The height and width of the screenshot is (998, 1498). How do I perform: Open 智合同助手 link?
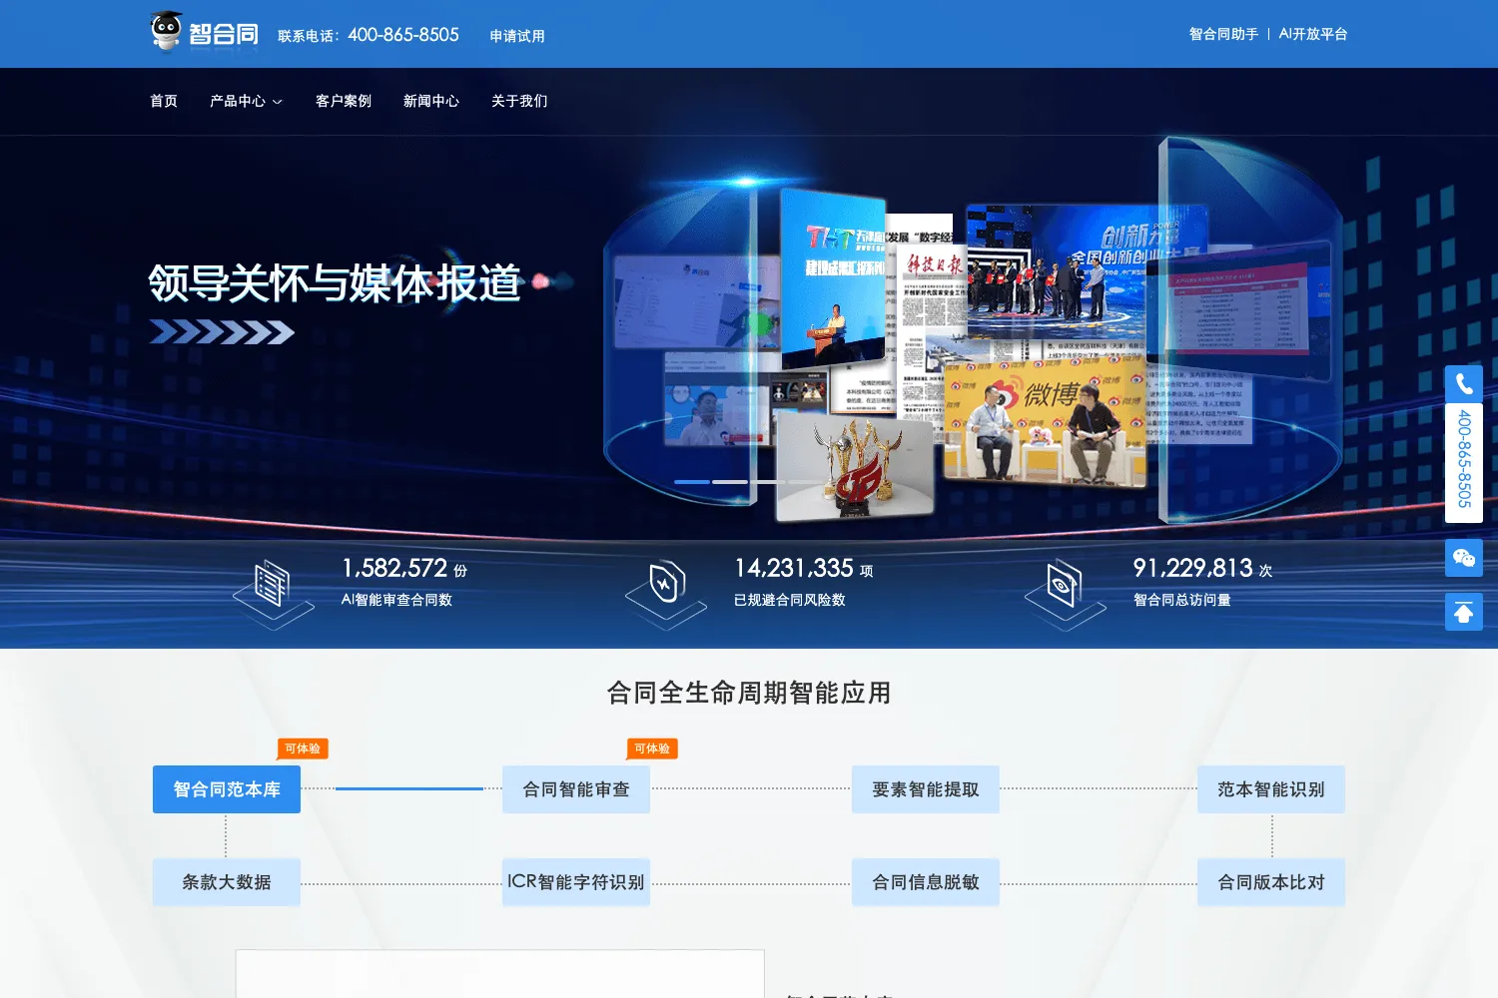point(1223,34)
